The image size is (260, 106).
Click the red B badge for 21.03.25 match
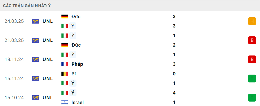pos(252,40)
